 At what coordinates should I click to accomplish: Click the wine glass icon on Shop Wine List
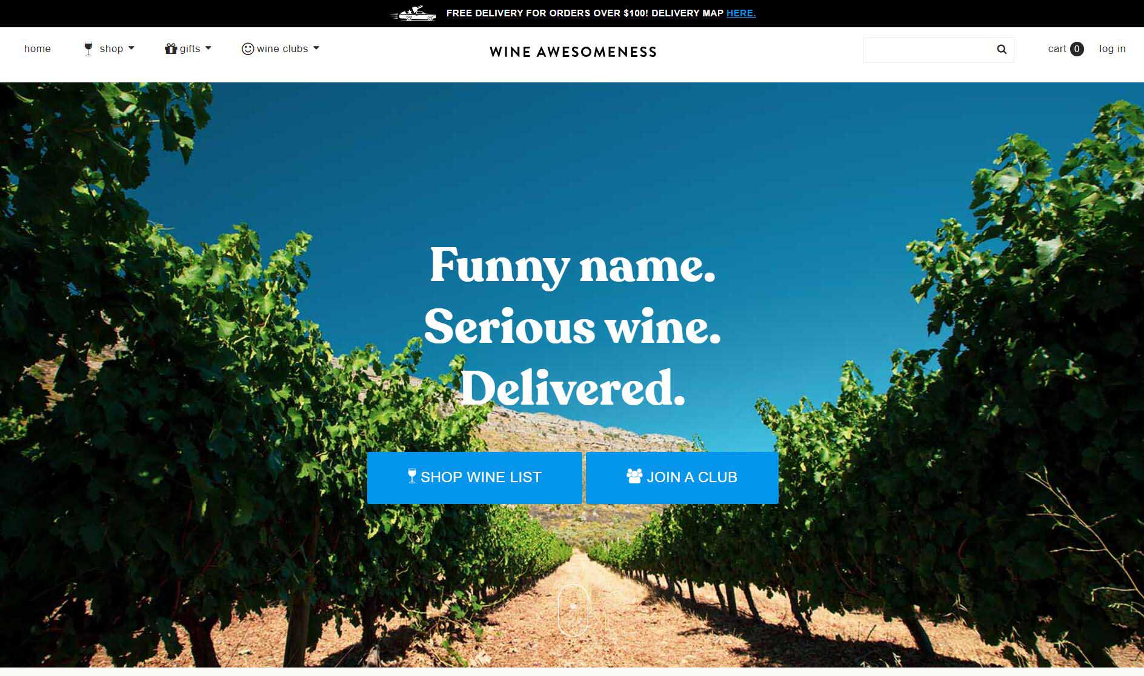pyautogui.click(x=412, y=476)
